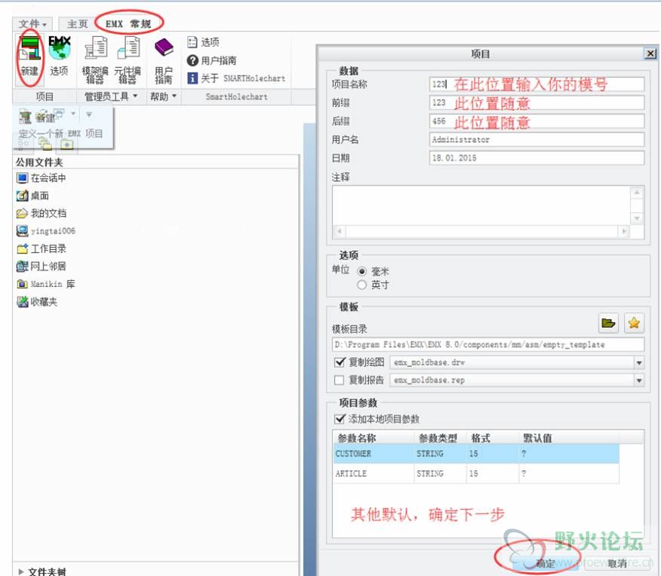661x576 pixels.
Task: Enable 复制报告 checkbox
Action: point(340,380)
